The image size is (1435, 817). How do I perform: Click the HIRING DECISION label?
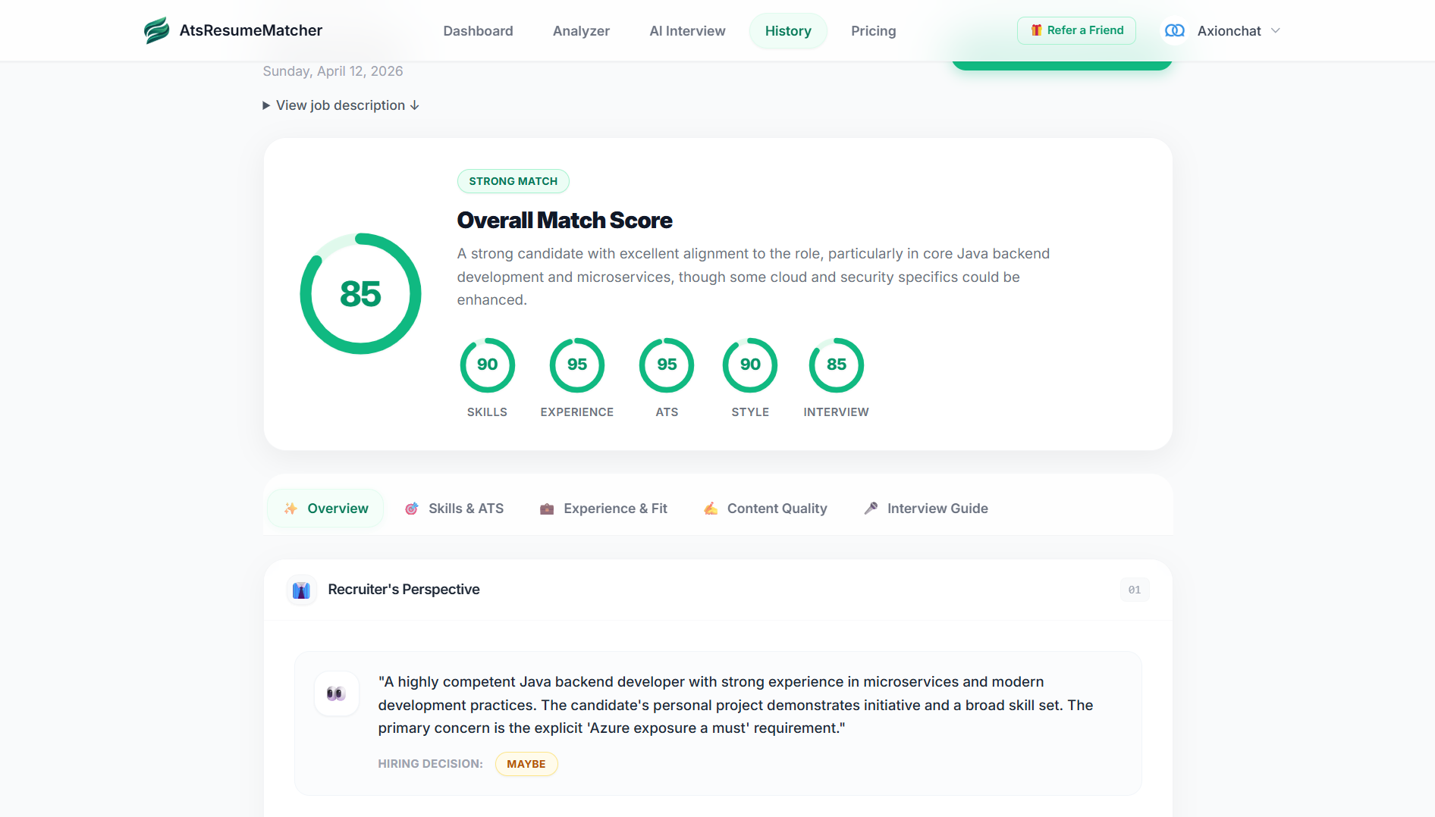(430, 764)
